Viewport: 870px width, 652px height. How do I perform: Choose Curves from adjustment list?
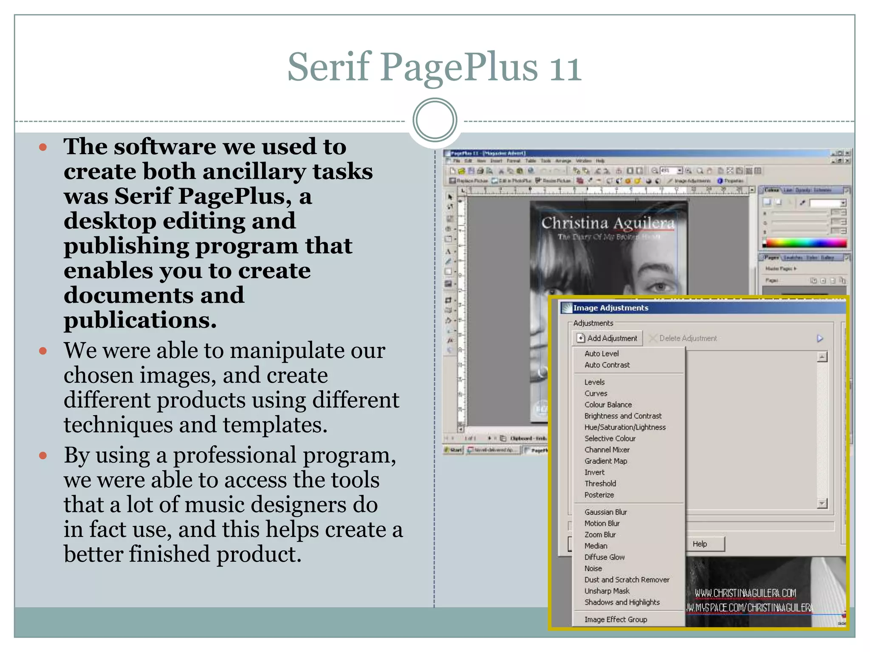point(596,393)
